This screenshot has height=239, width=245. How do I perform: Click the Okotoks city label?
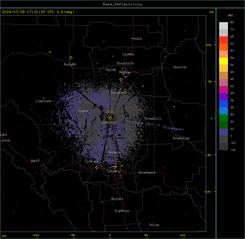[x=117, y=199]
